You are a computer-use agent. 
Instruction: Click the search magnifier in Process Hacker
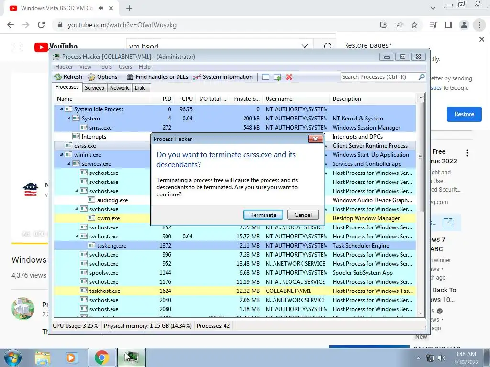[422, 77]
